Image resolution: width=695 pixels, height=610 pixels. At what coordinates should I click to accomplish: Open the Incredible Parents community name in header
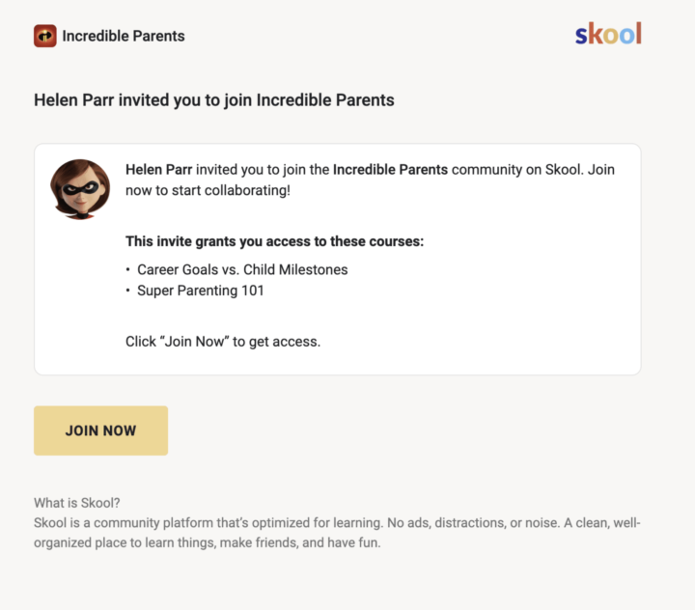click(x=124, y=36)
